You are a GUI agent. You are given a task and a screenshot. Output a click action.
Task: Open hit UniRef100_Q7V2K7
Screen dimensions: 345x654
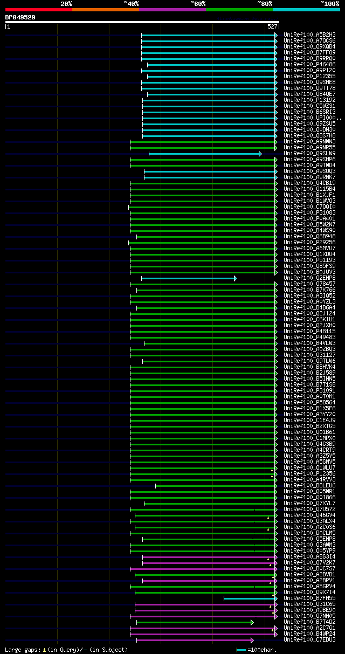pyautogui.click(x=309, y=562)
